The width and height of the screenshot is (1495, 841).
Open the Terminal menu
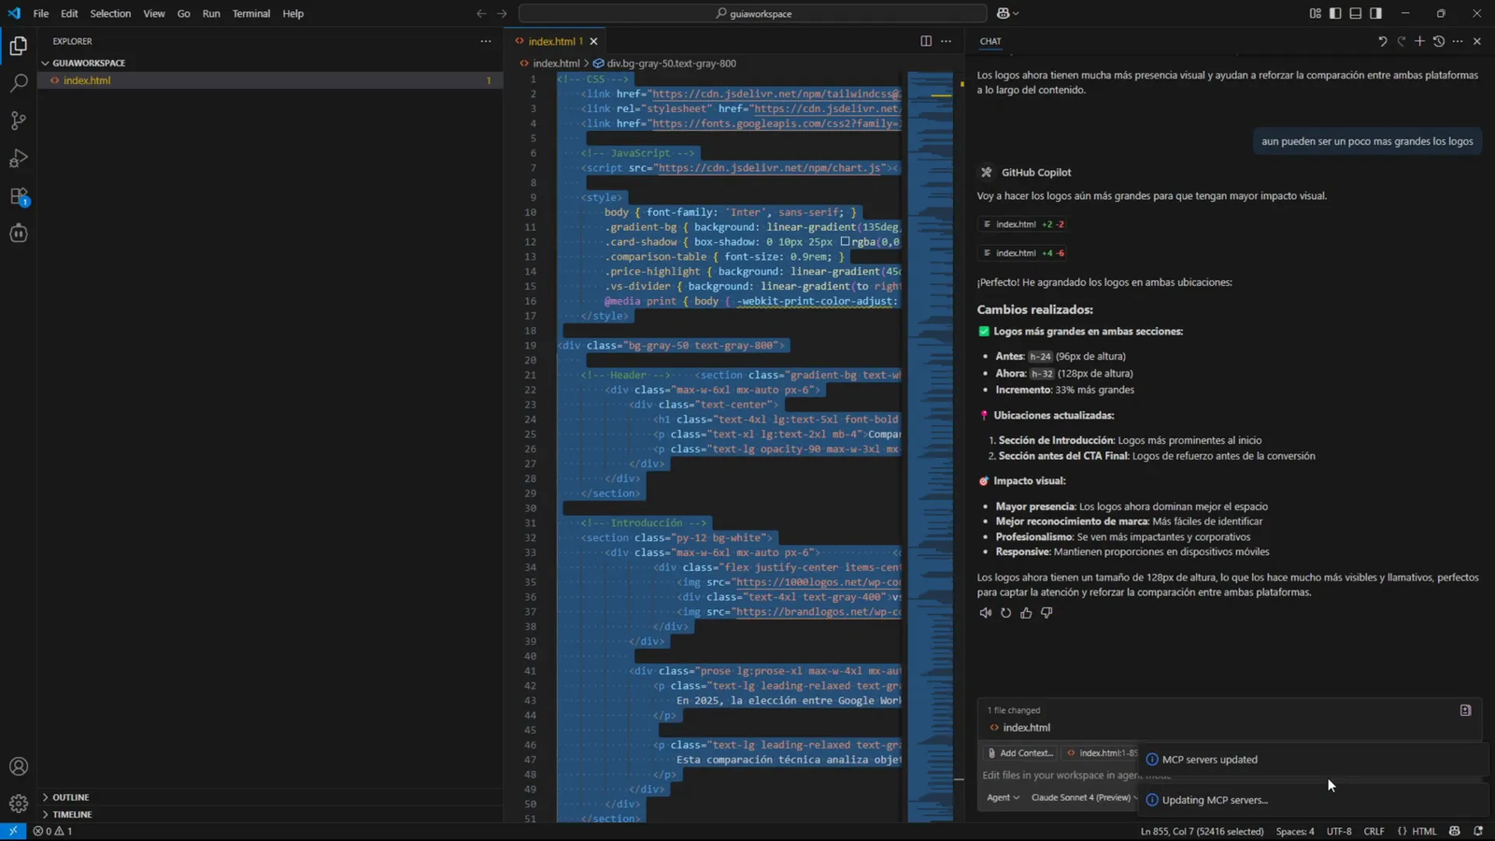click(x=250, y=13)
